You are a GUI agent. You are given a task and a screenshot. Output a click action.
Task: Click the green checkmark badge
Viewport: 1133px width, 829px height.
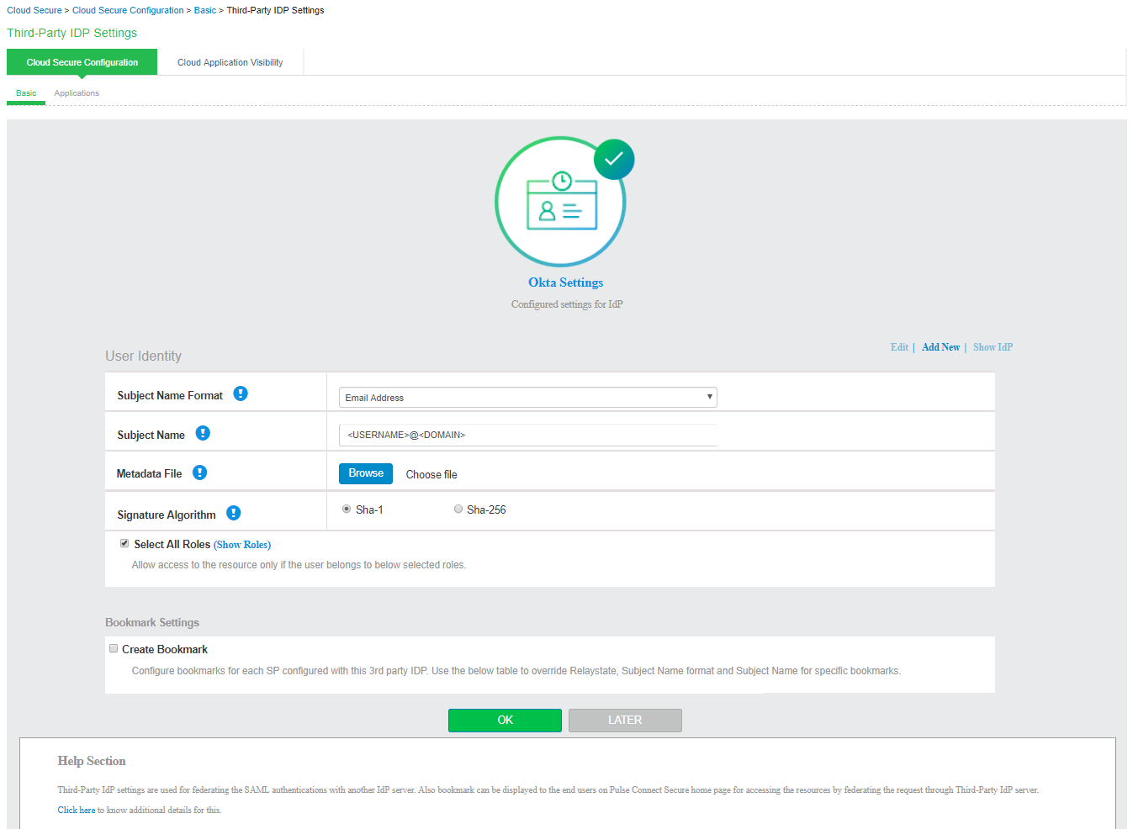click(614, 159)
